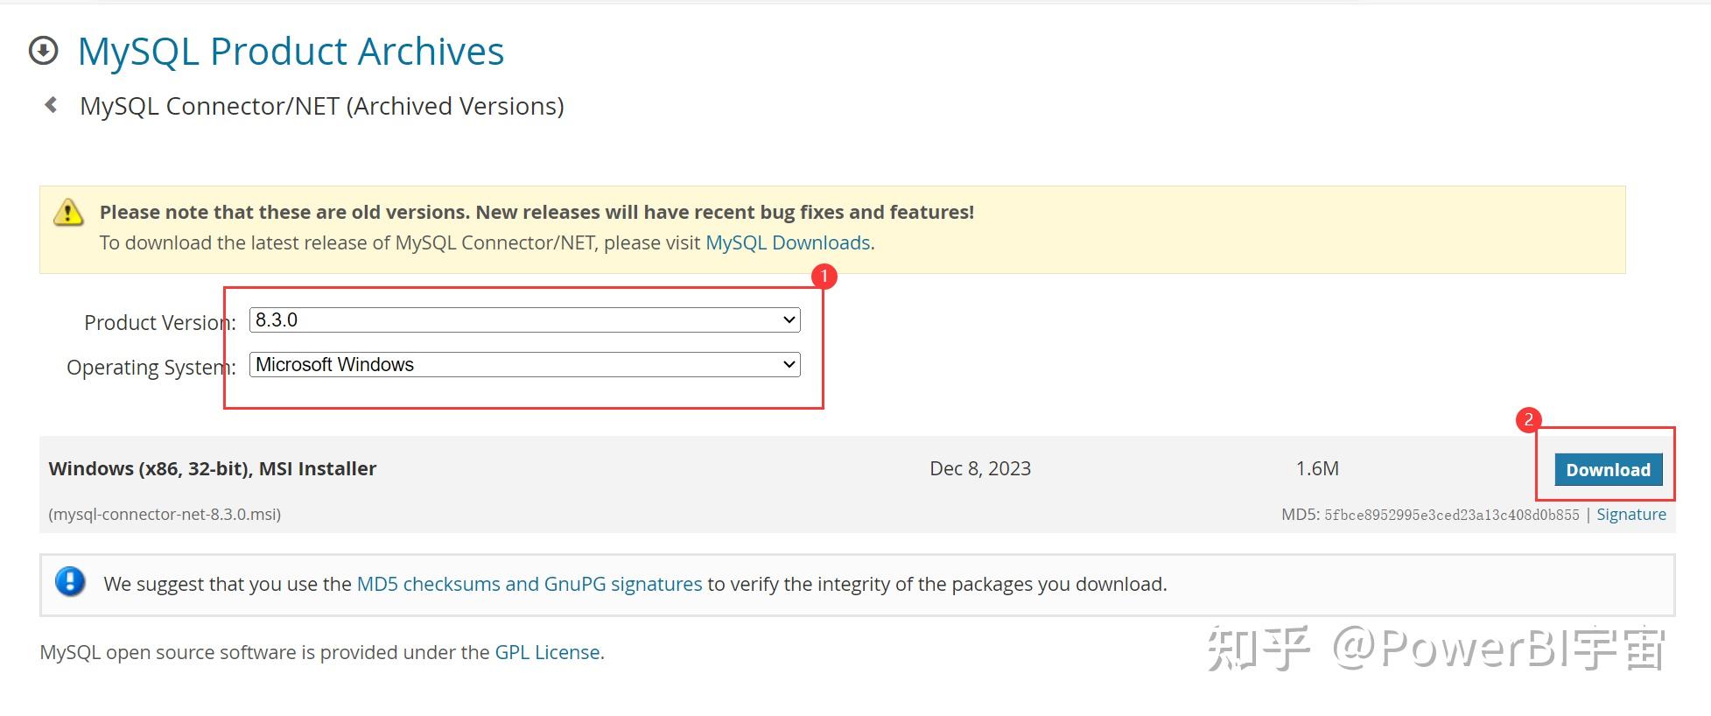The image size is (1711, 716).
Task: Click the Dec 8, 2023 release date
Action: pos(980,468)
